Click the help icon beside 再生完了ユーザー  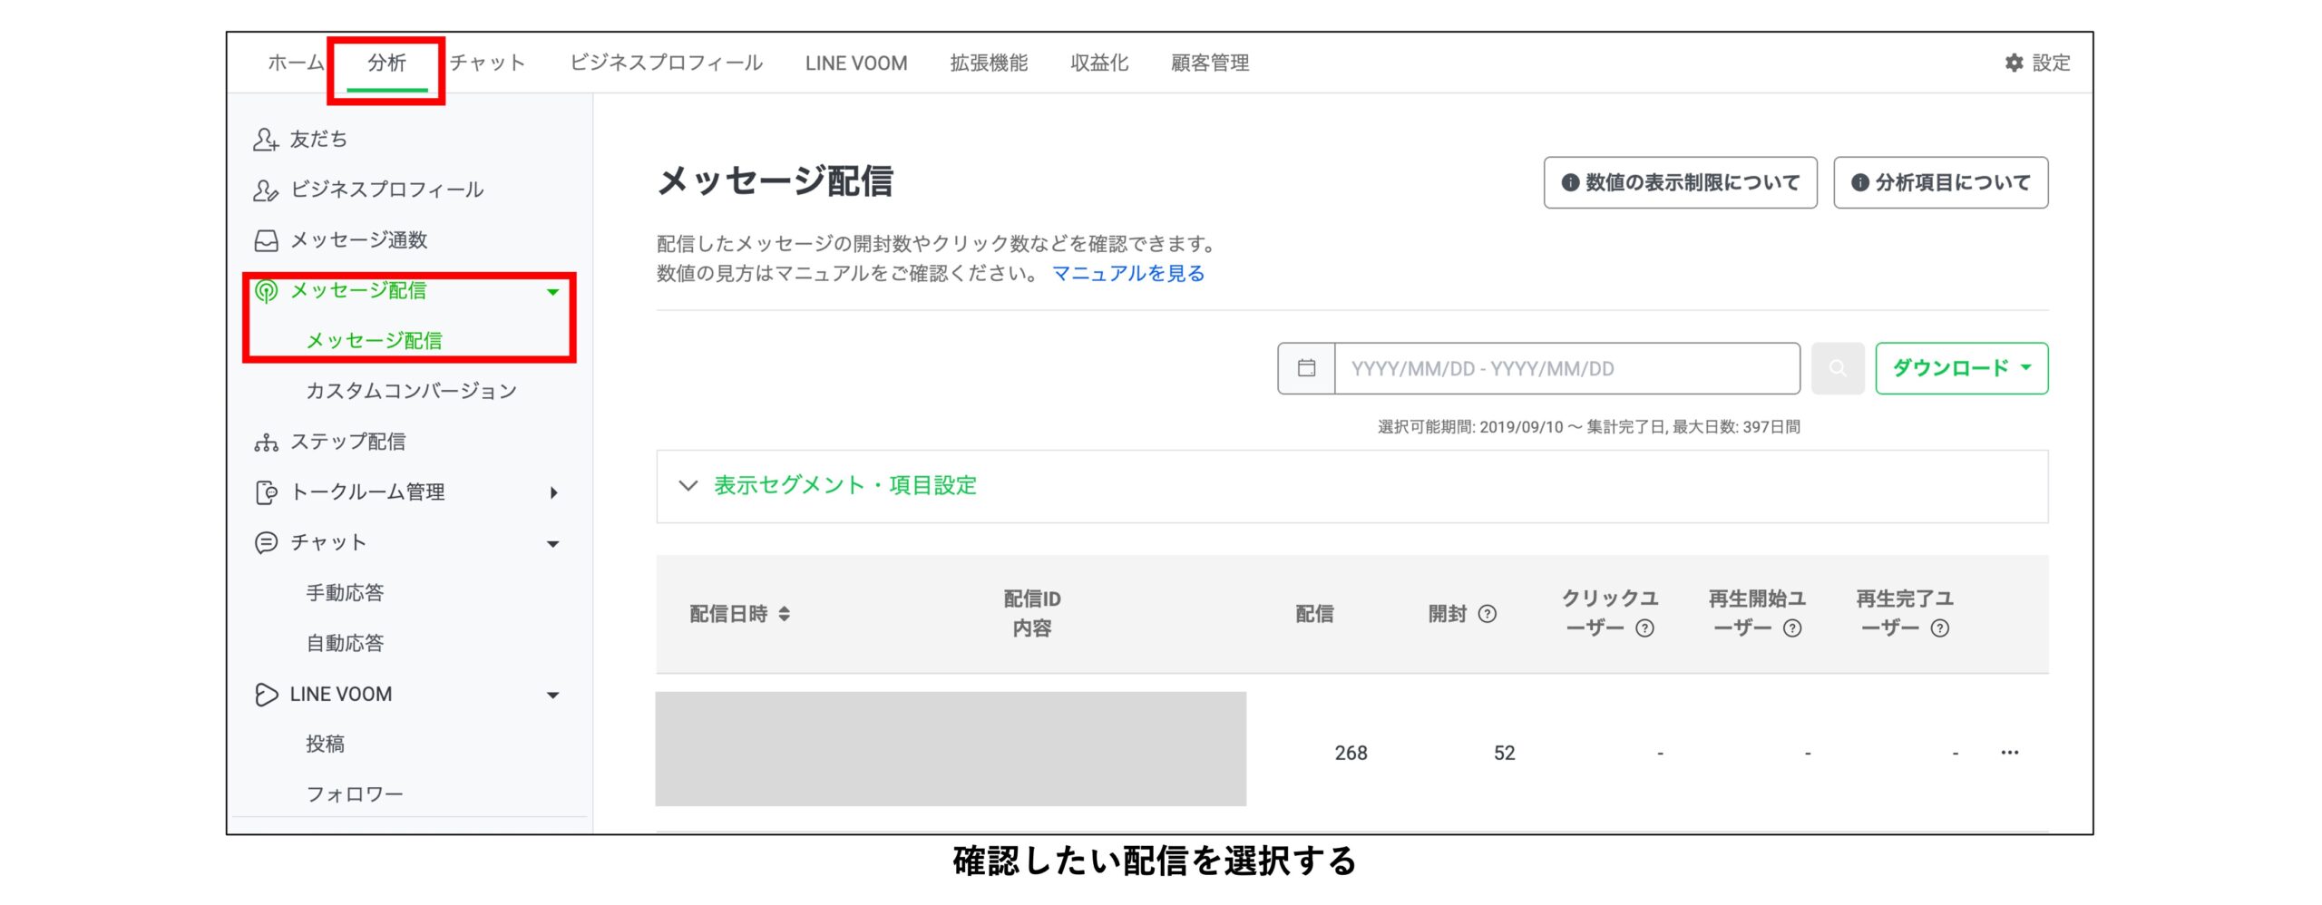[1939, 628]
